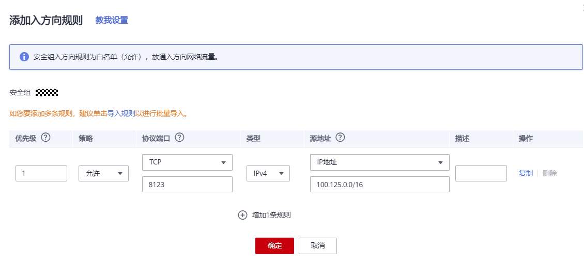The image size is (584, 266).
Task: Click the 安全组 label
Action: 20,93
